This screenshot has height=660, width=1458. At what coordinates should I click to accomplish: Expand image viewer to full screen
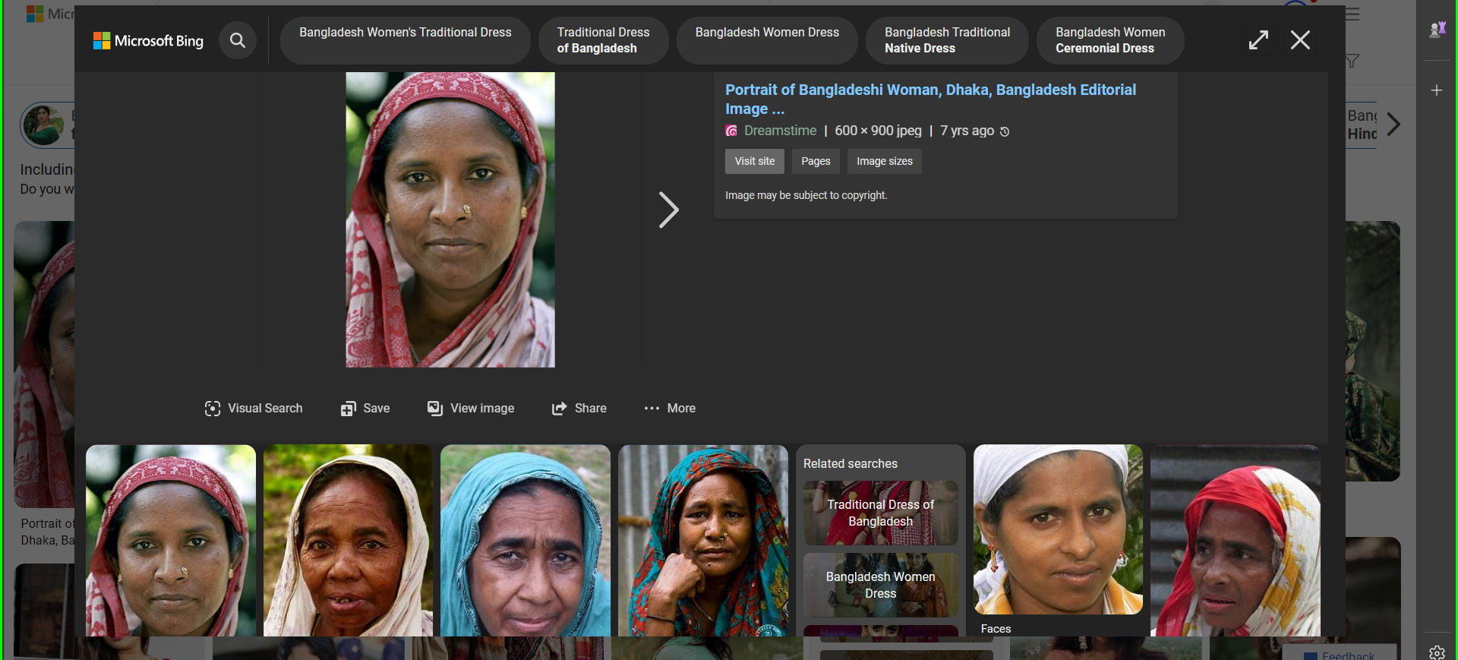click(x=1258, y=40)
